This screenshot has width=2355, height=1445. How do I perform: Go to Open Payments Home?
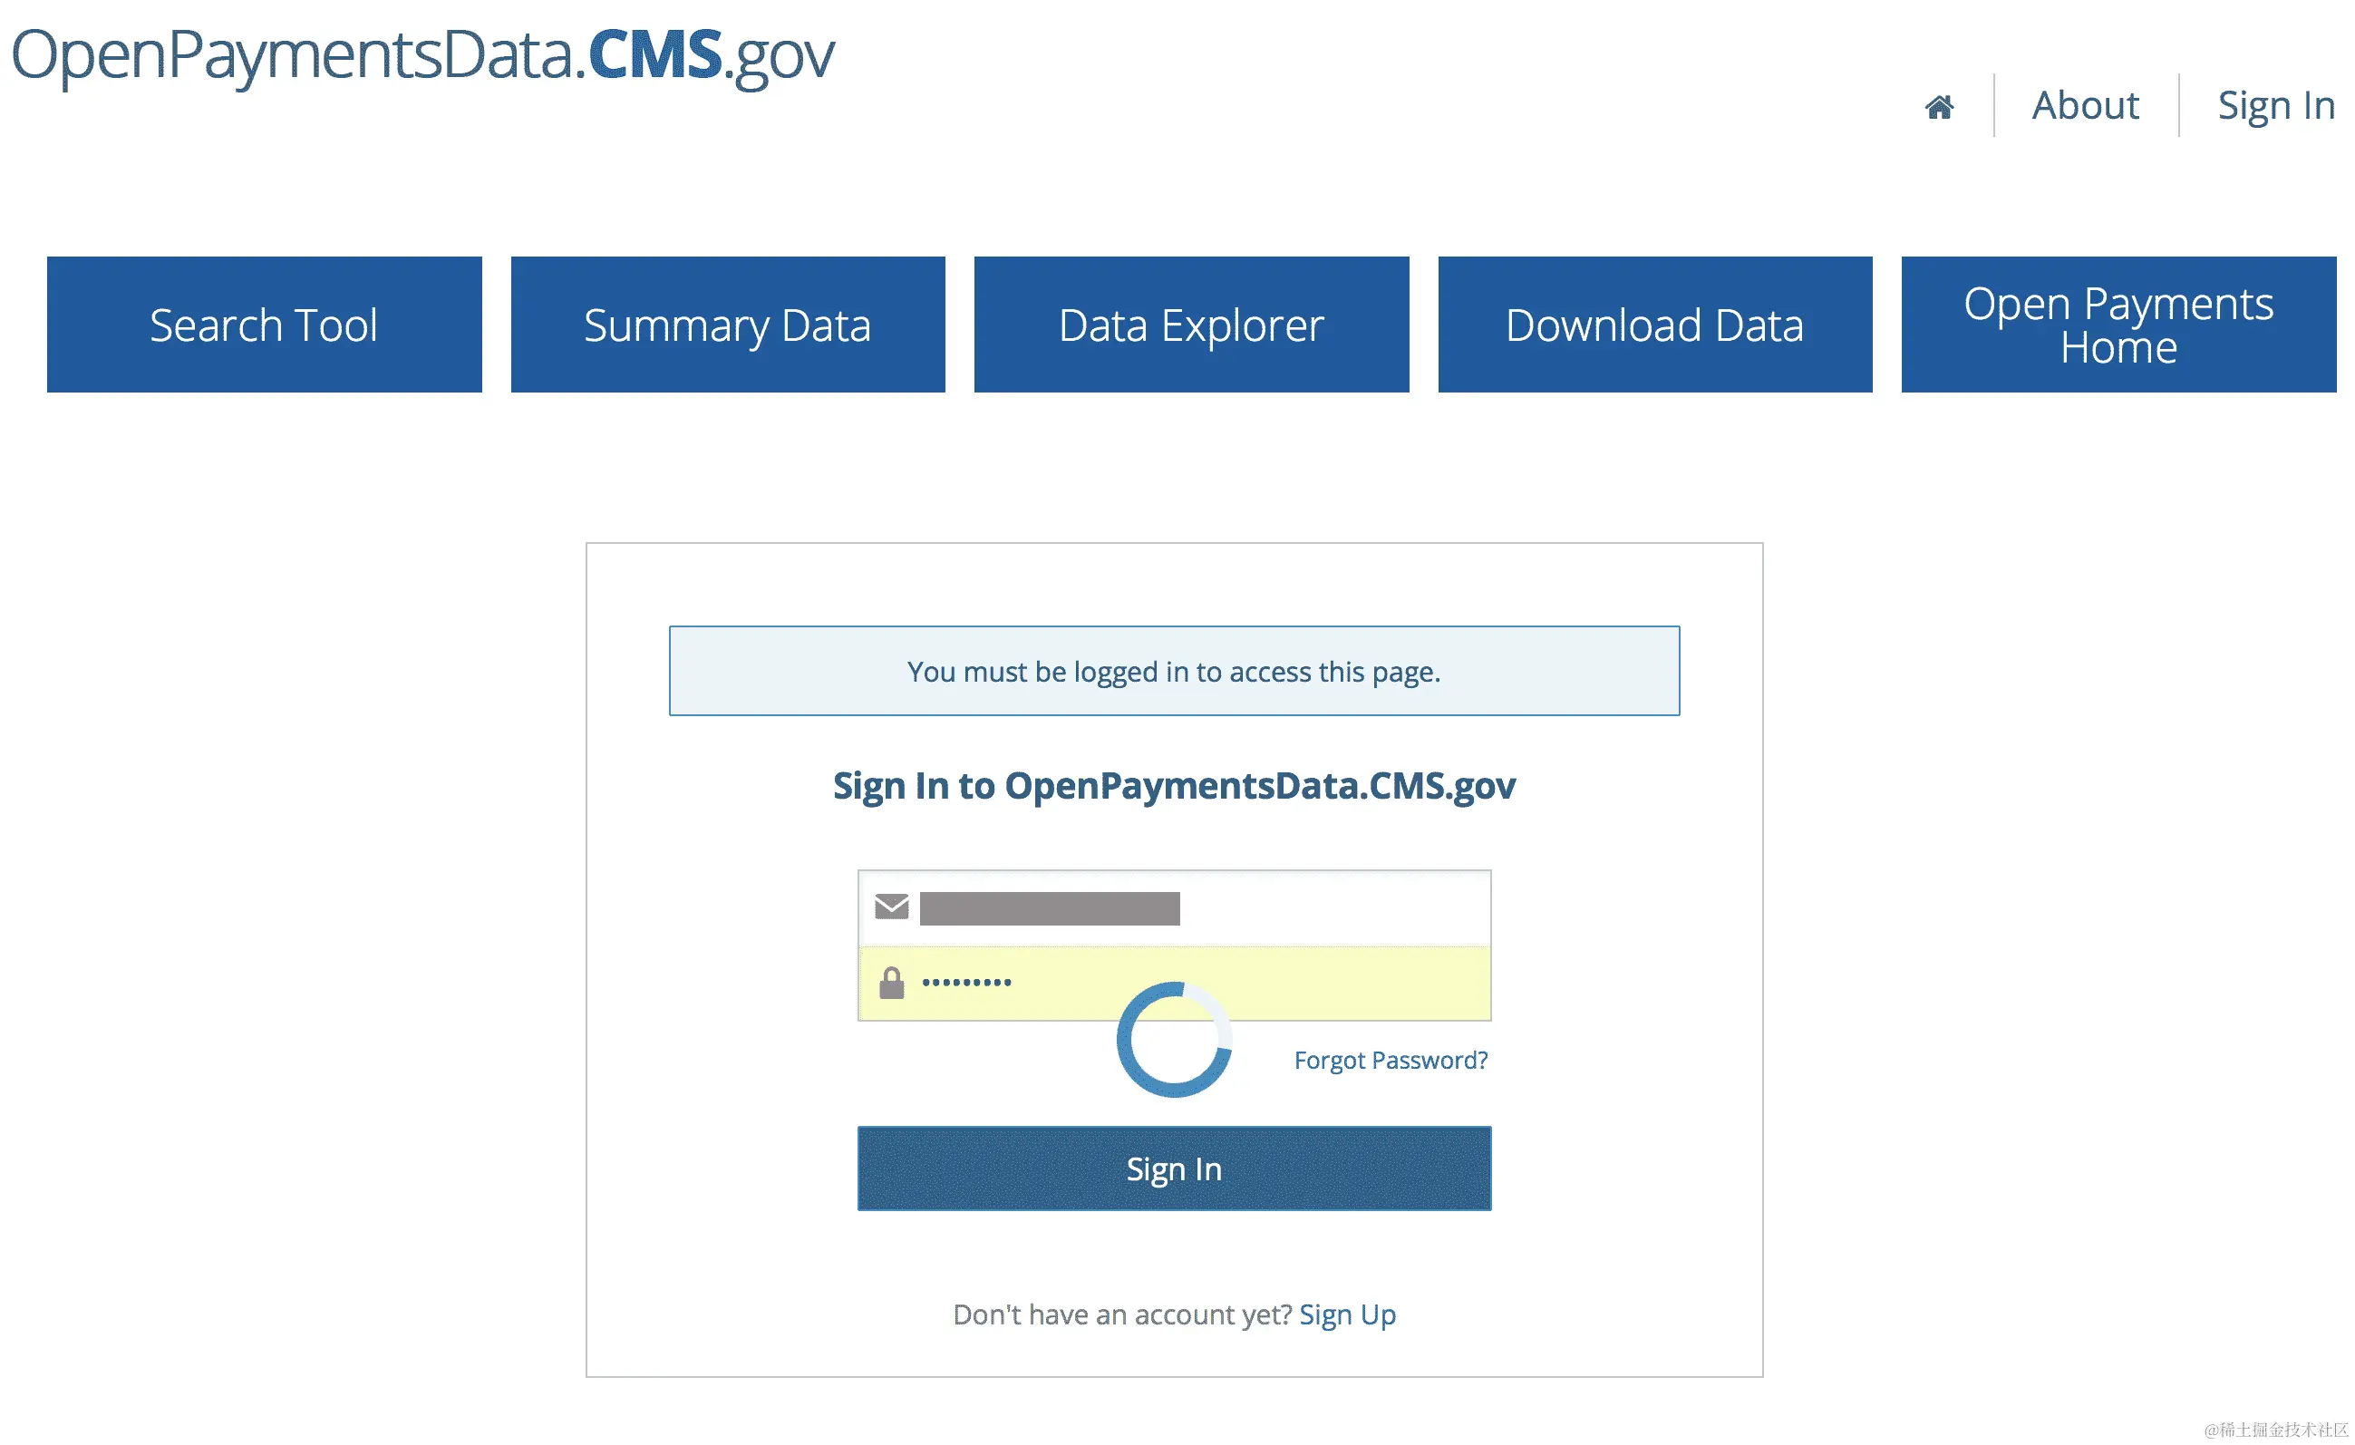(x=2118, y=325)
